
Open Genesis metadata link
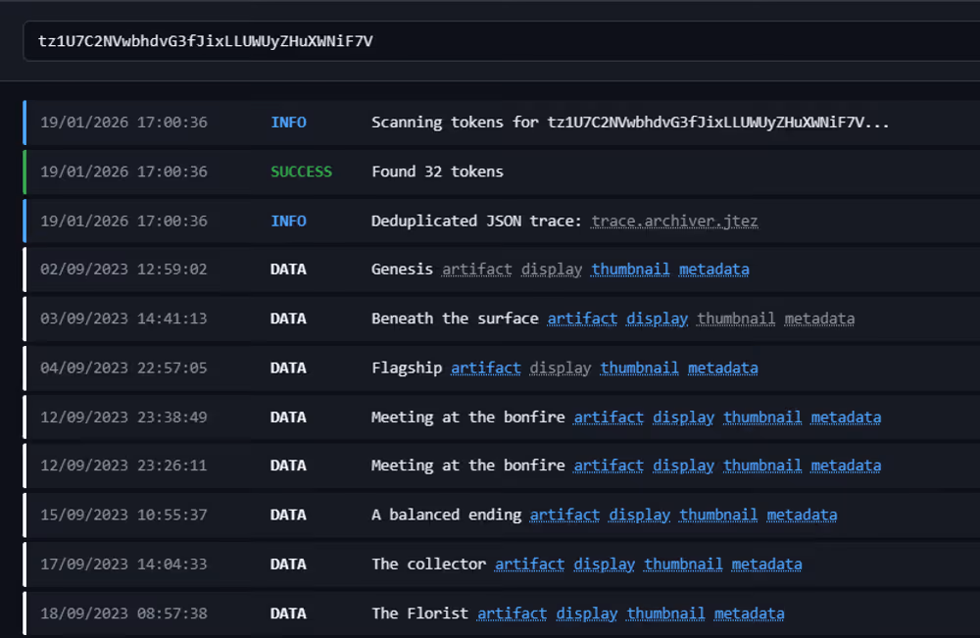coord(713,270)
